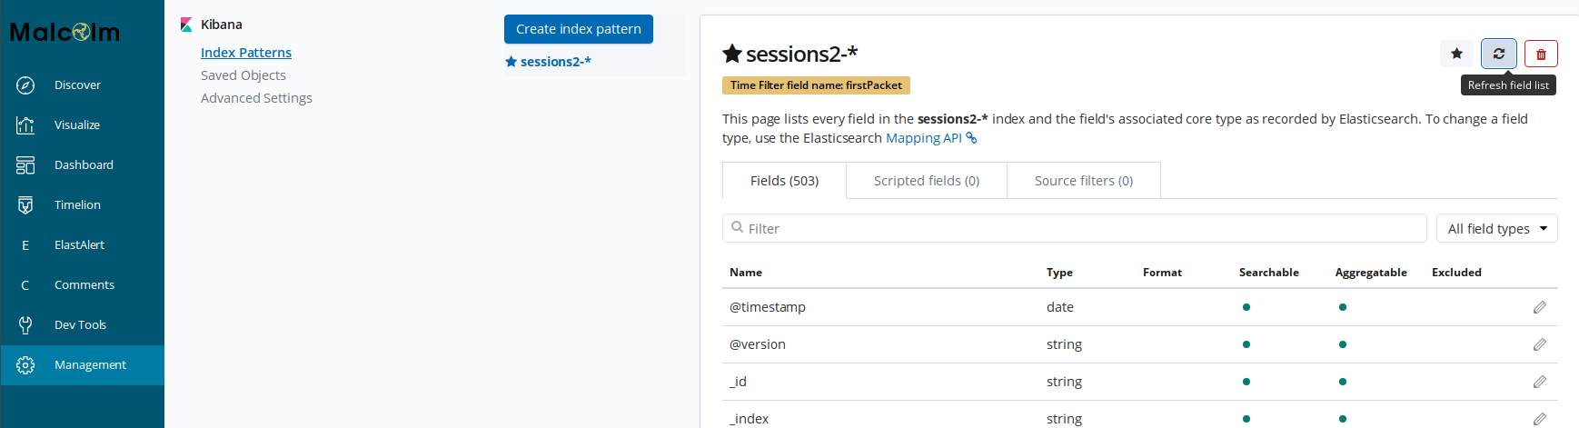1579x428 pixels.
Task: Open Advanced Settings
Action: (256, 98)
